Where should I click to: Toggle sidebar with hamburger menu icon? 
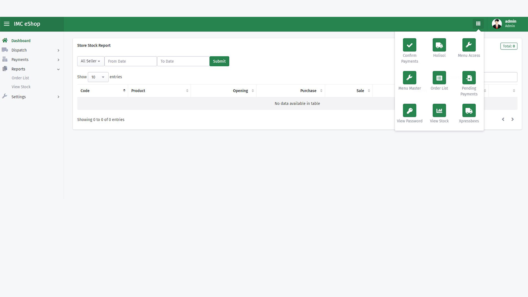point(7,24)
